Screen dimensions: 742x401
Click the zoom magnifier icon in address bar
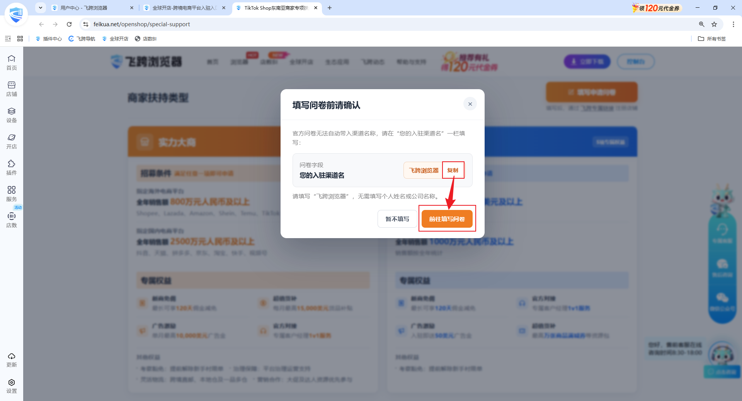tap(702, 24)
